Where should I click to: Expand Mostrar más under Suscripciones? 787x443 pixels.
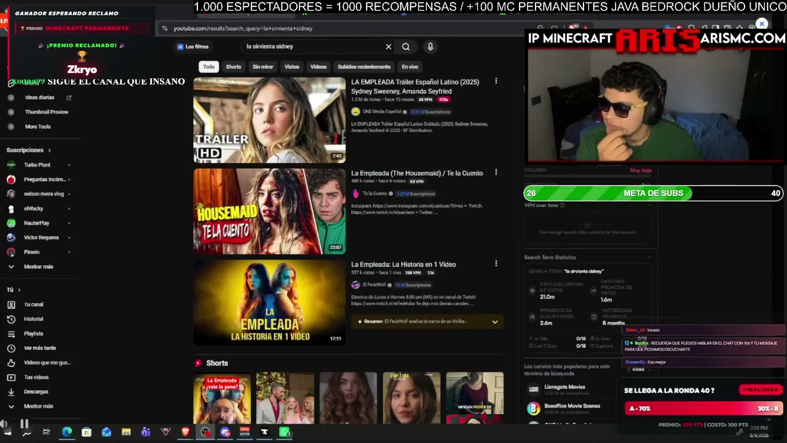[x=38, y=266]
